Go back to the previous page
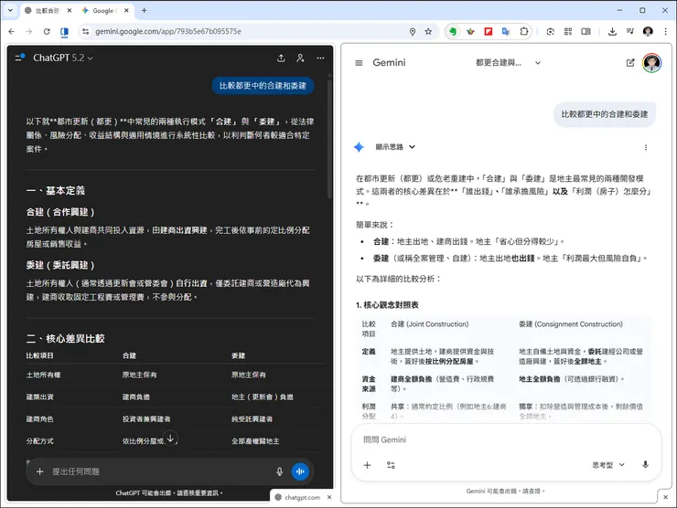Screen dimensions: 677x508 click(x=12, y=31)
